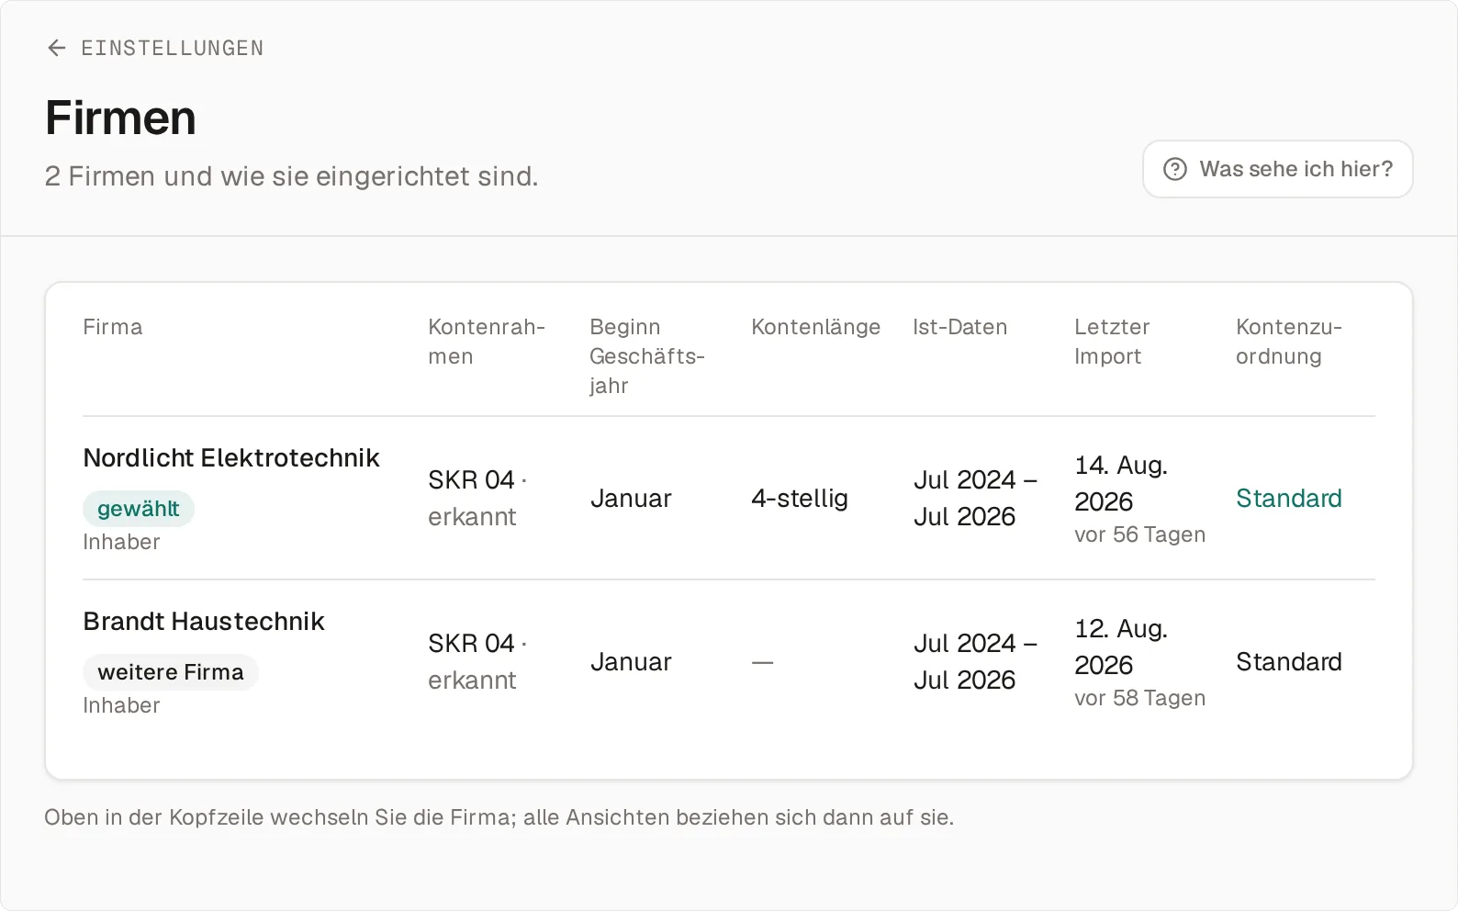This screenshot has width=1458, height=911.
Task: Open the green Standard link for Nordlicht
Action: click(x=1289, y=498)
